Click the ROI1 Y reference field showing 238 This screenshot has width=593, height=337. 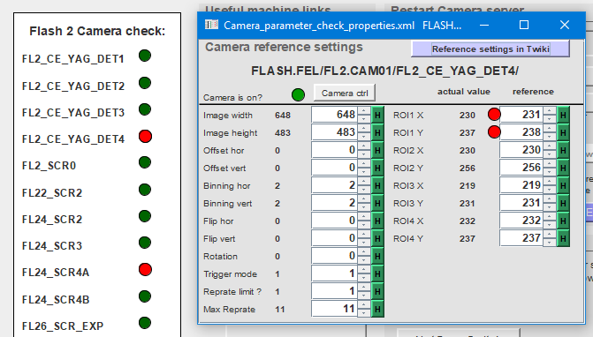pos(521,132)
